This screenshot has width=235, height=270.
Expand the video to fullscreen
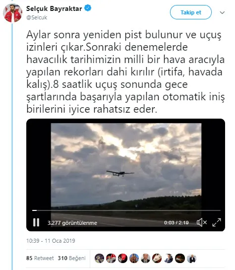click(x=217, y=222)
